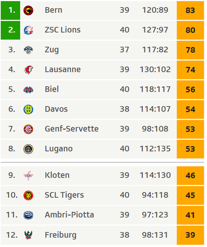207x247 pixels.
Task: Click the EV Zug crest icon
Action: 28,50
